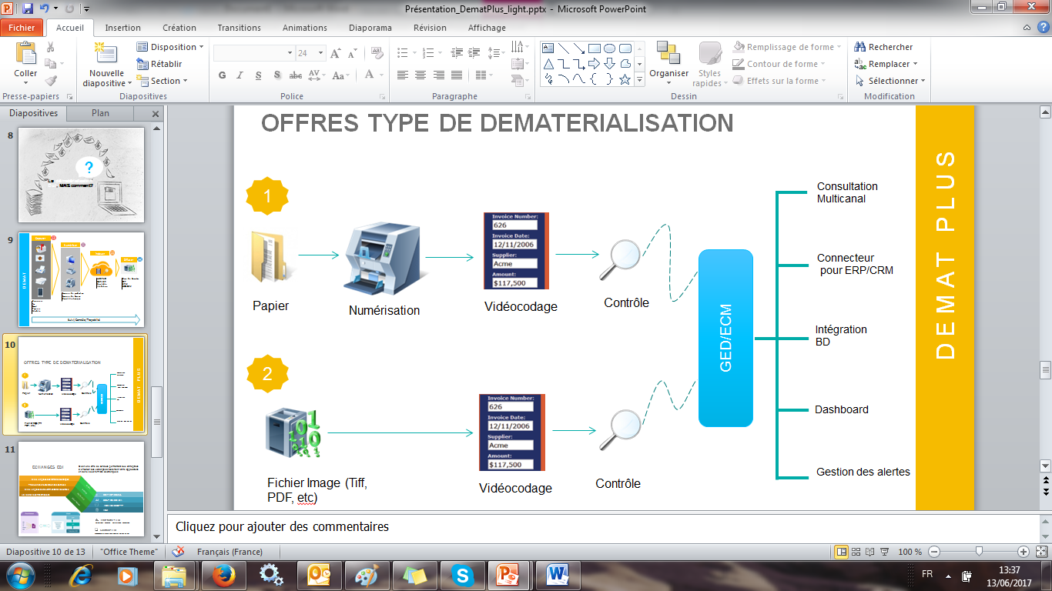Viewport: 1052px width, 591px height.
Task: Click the Rechercher binoculars icon
Action: [860, 47]
